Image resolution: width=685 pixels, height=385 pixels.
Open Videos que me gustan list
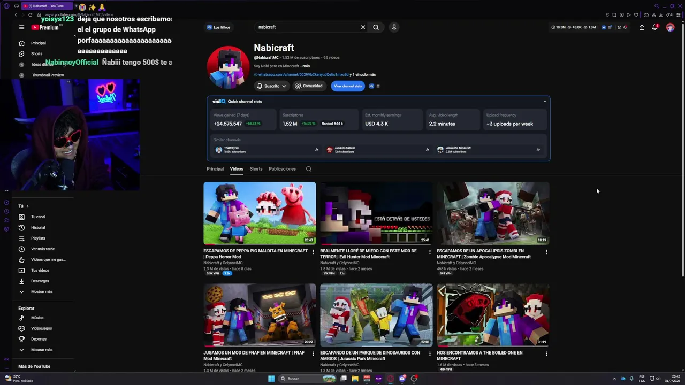tap(48, 259)
